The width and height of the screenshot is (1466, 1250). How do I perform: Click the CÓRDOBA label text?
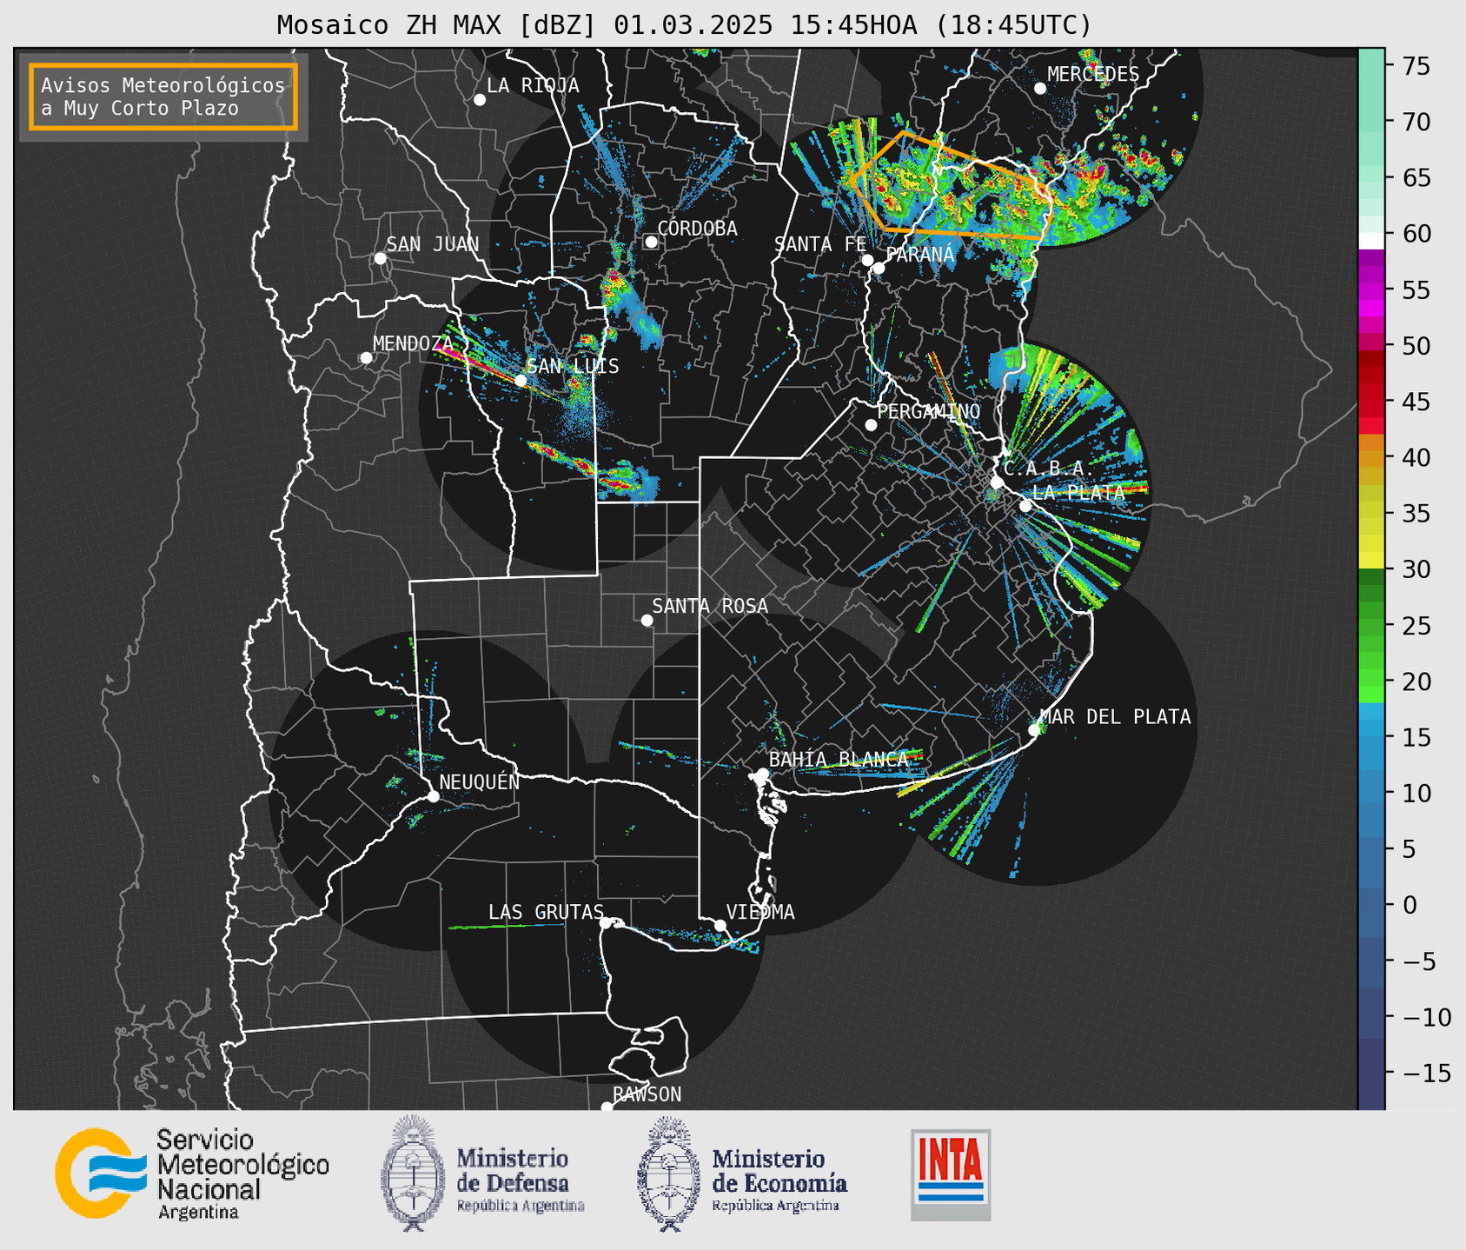(697, 228)
